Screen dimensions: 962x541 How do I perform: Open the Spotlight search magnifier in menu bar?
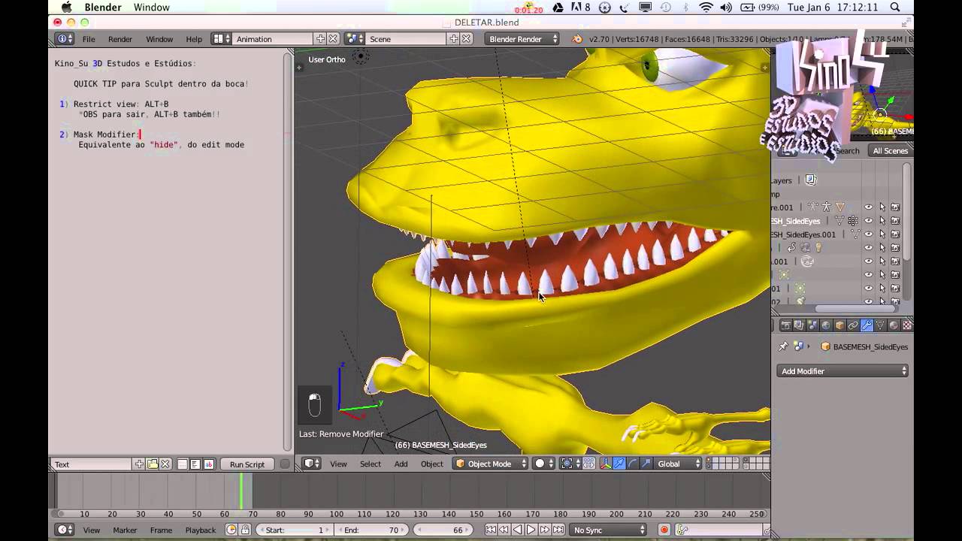pos(895,8)
